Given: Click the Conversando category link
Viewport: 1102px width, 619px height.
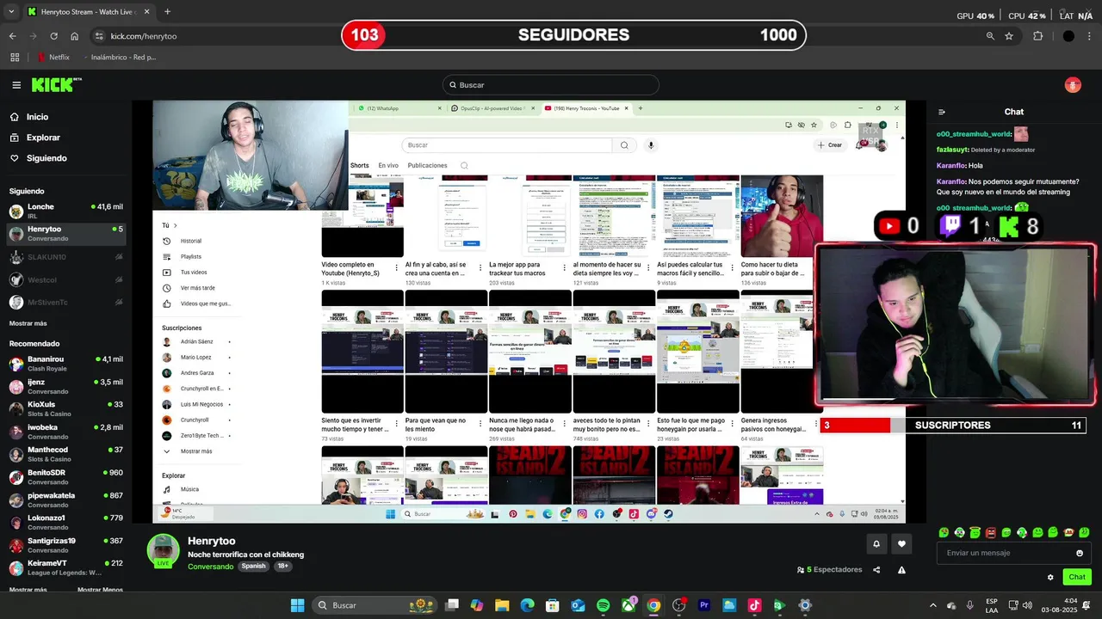Looking at the screenshot, I should tap(211, 567).
